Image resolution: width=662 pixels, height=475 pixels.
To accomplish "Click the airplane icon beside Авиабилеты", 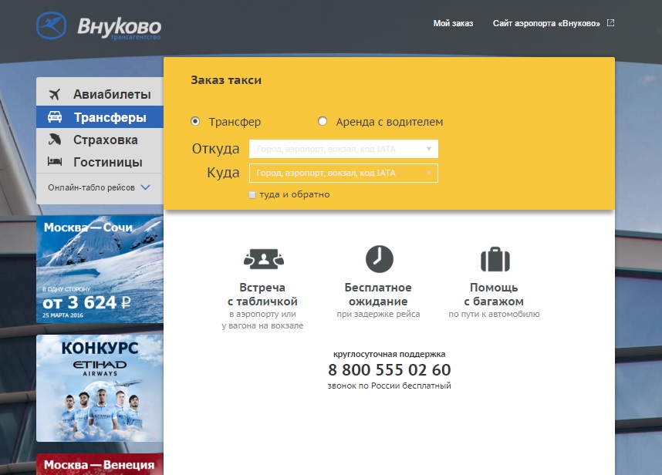I will click(x=54, y=95).
